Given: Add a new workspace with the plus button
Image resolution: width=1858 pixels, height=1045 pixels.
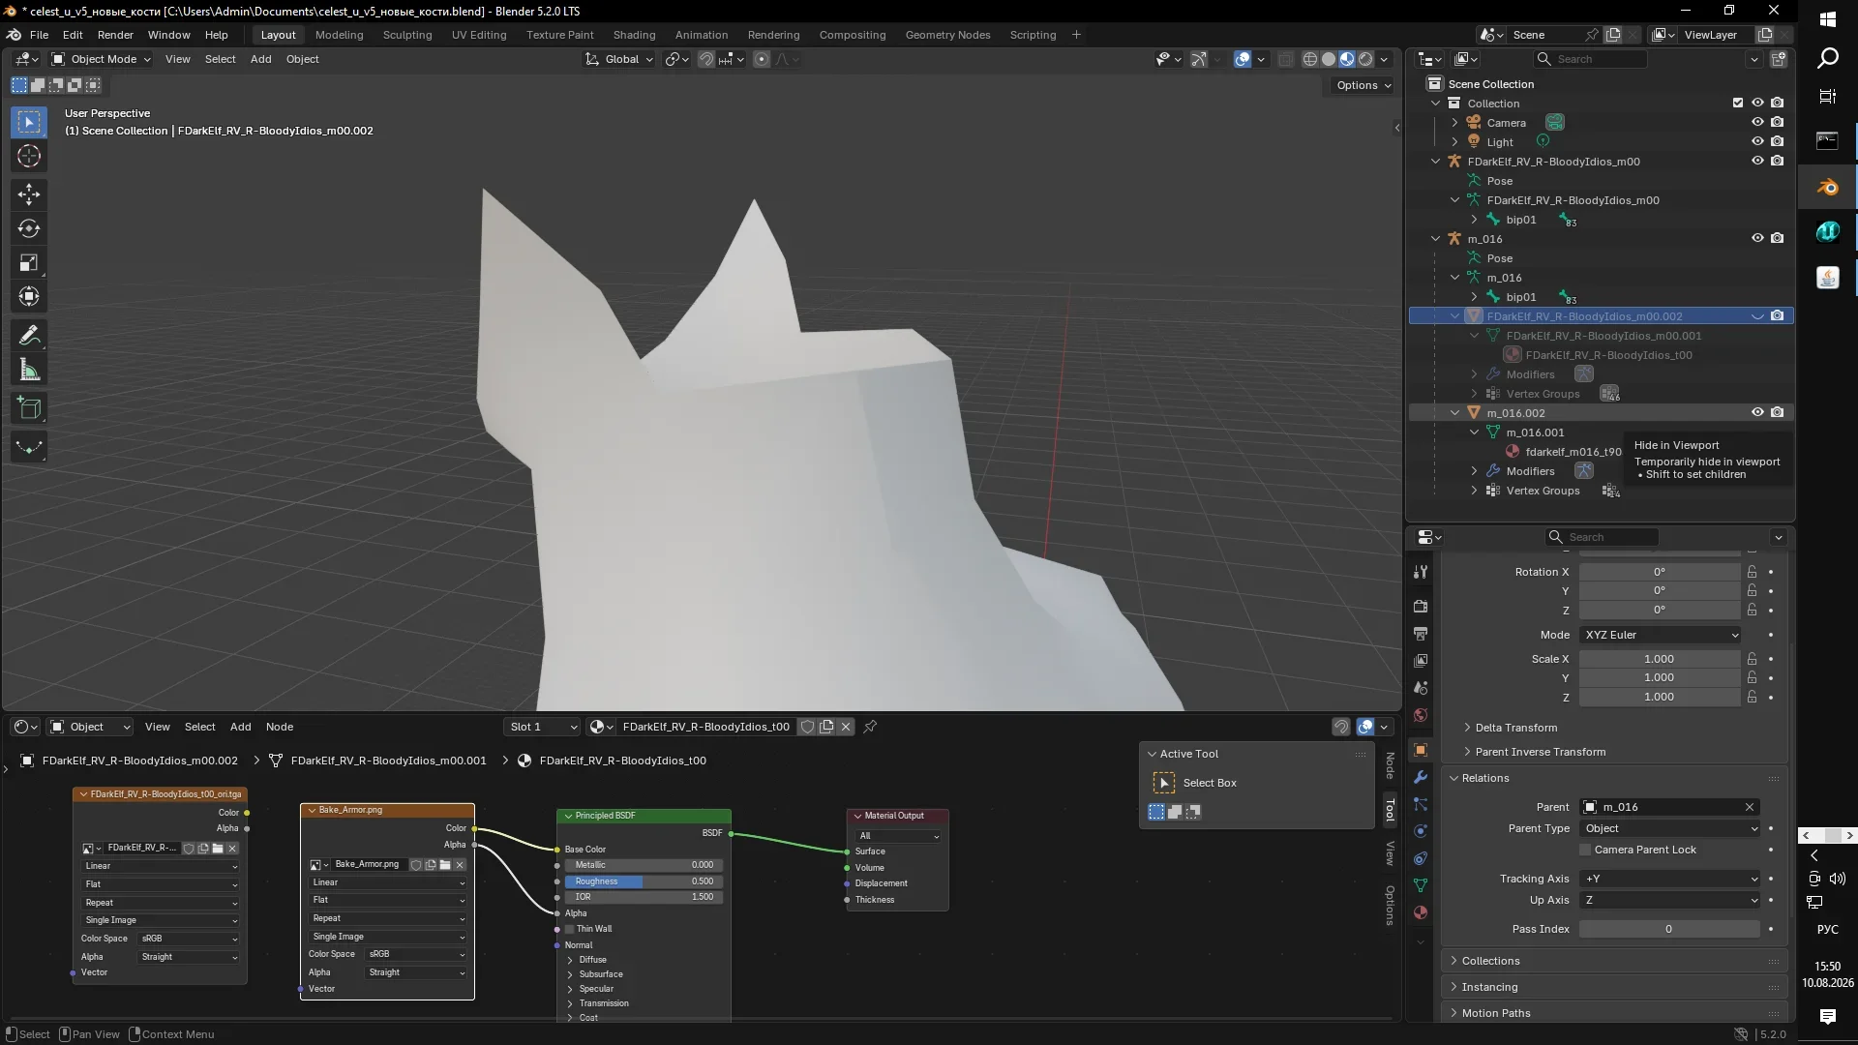Looking at the screenshot, I should (x=1076, y=35).
